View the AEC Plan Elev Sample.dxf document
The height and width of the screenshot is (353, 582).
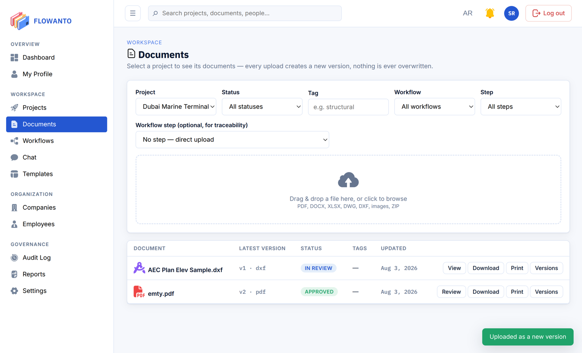[454, 268]
